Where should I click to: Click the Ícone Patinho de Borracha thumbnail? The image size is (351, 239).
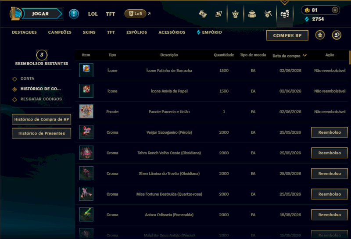pos(86,70)
